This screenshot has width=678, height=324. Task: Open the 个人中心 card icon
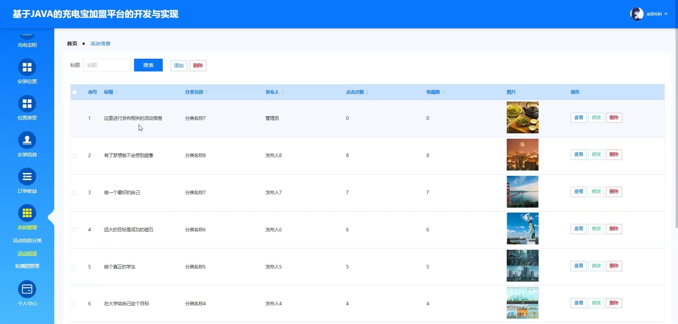click(x=27, y=289)
